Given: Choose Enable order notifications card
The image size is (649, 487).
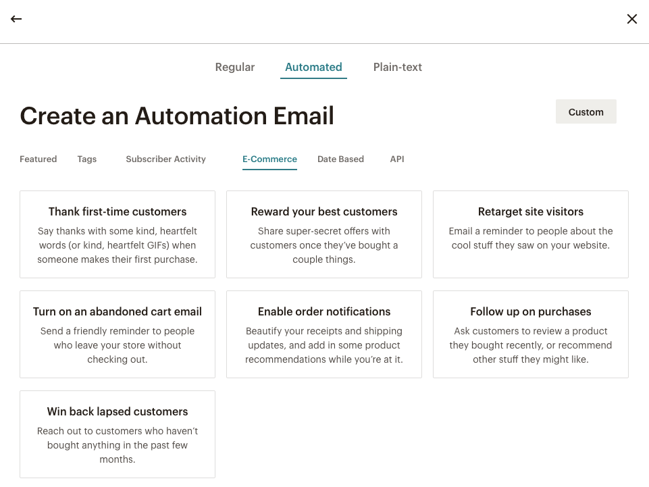Looking at the screenshot, I should [x=324, y=334].
